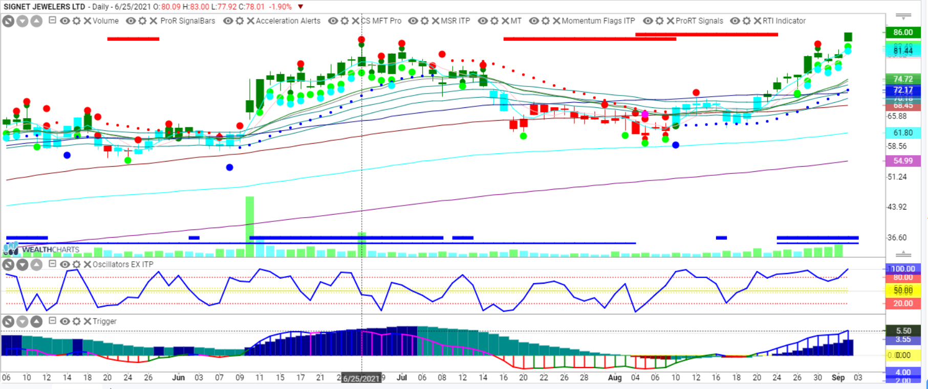Image resolution: width=928 pixels, height=389 pixels.
Task: Collapse the Oscillators EX ITP legend
Action: [52, 264]
